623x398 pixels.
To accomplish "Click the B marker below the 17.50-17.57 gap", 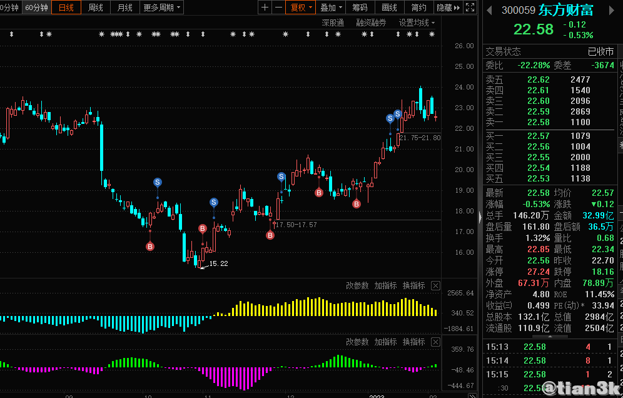I will coord(270,235).
